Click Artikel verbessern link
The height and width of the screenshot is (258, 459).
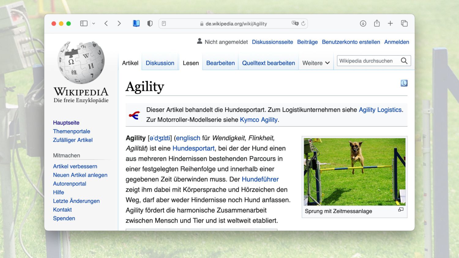click(x=75, y=166)
